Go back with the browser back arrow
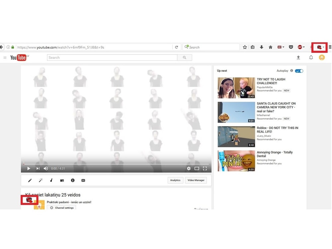 click(x=1, y=47)
